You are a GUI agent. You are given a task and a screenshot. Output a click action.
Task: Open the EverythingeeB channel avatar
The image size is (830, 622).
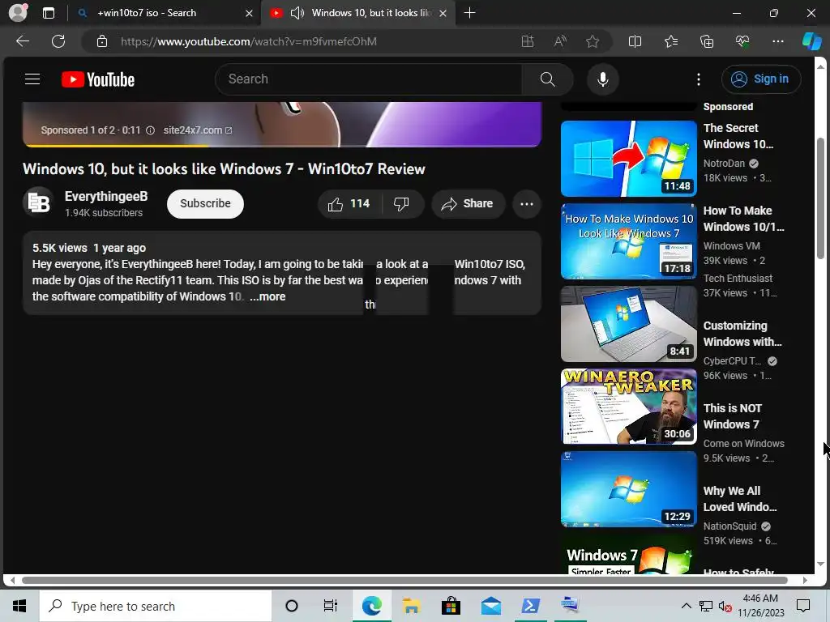39,203
